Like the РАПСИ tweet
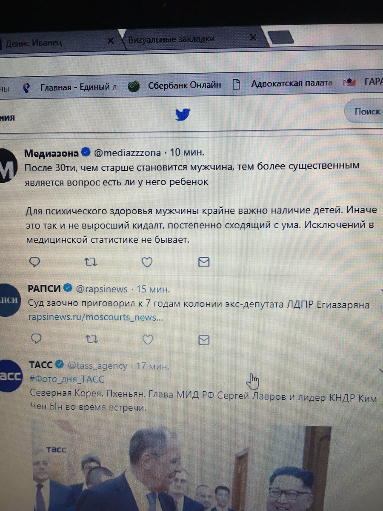This screenshot has width=383, height=511. pyautogui.click(x=147, y=339)
